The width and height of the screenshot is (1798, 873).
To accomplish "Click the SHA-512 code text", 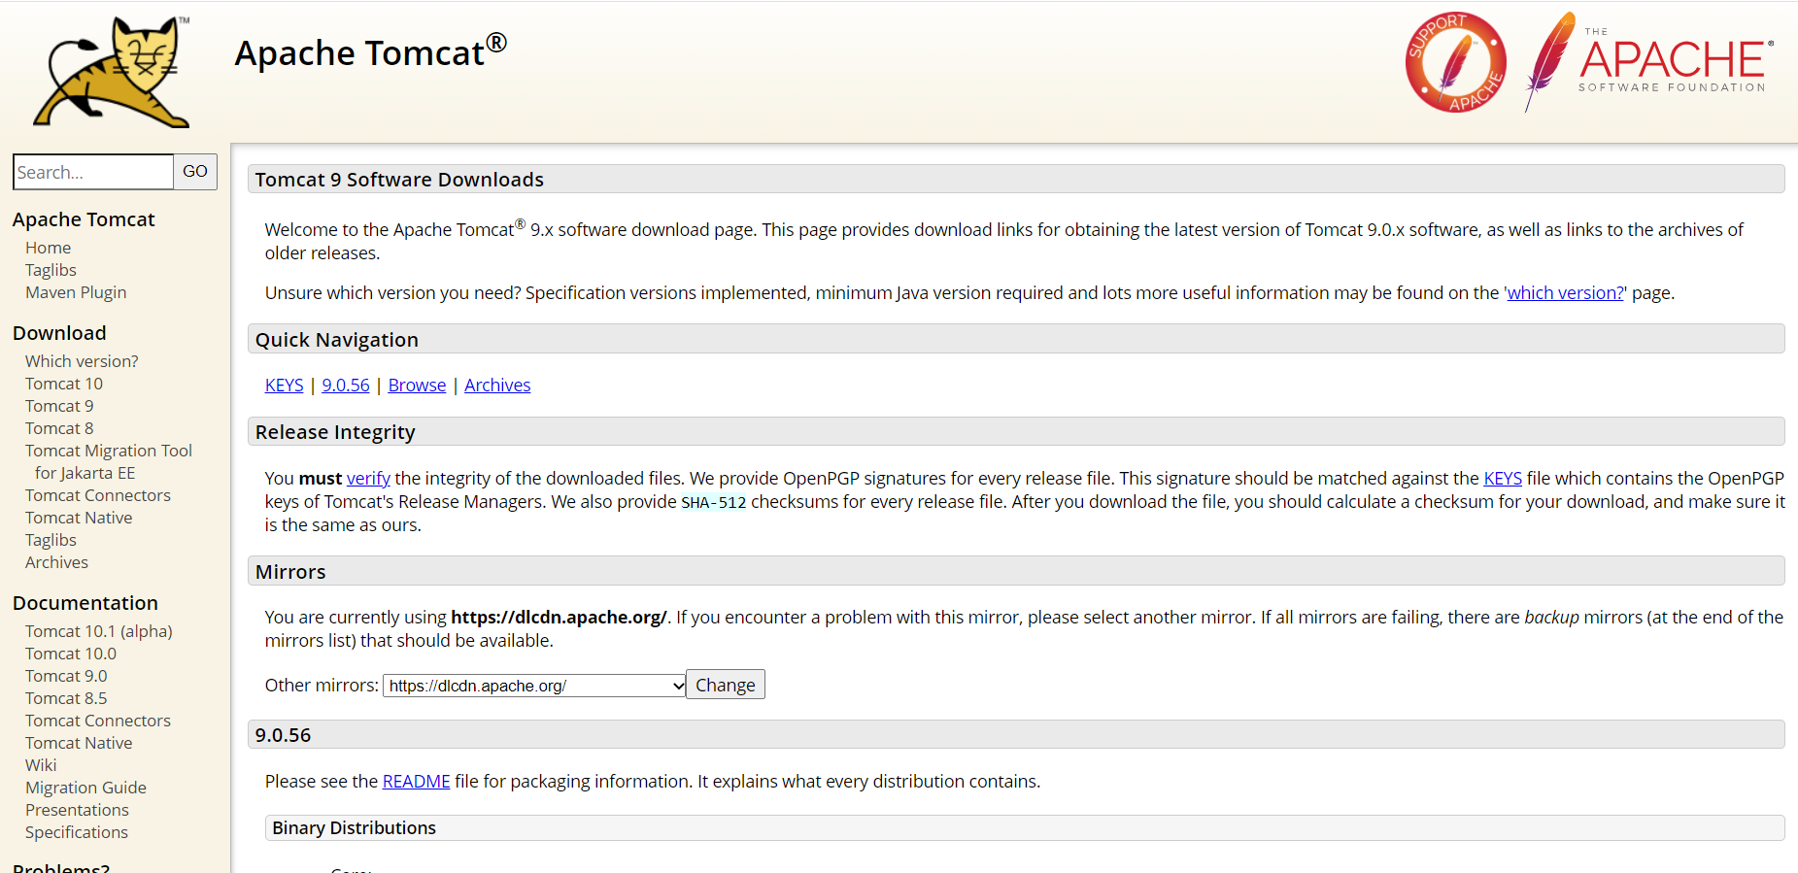I will [x=714, y=502].
